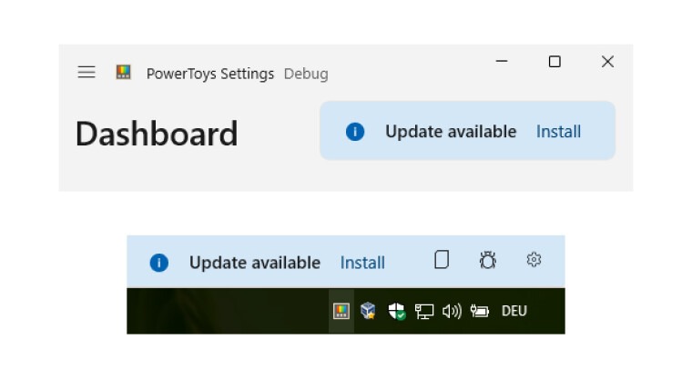Screen dimensions: 692x389
Task: Click the network tray icon
Action: (x=423, y=311)
